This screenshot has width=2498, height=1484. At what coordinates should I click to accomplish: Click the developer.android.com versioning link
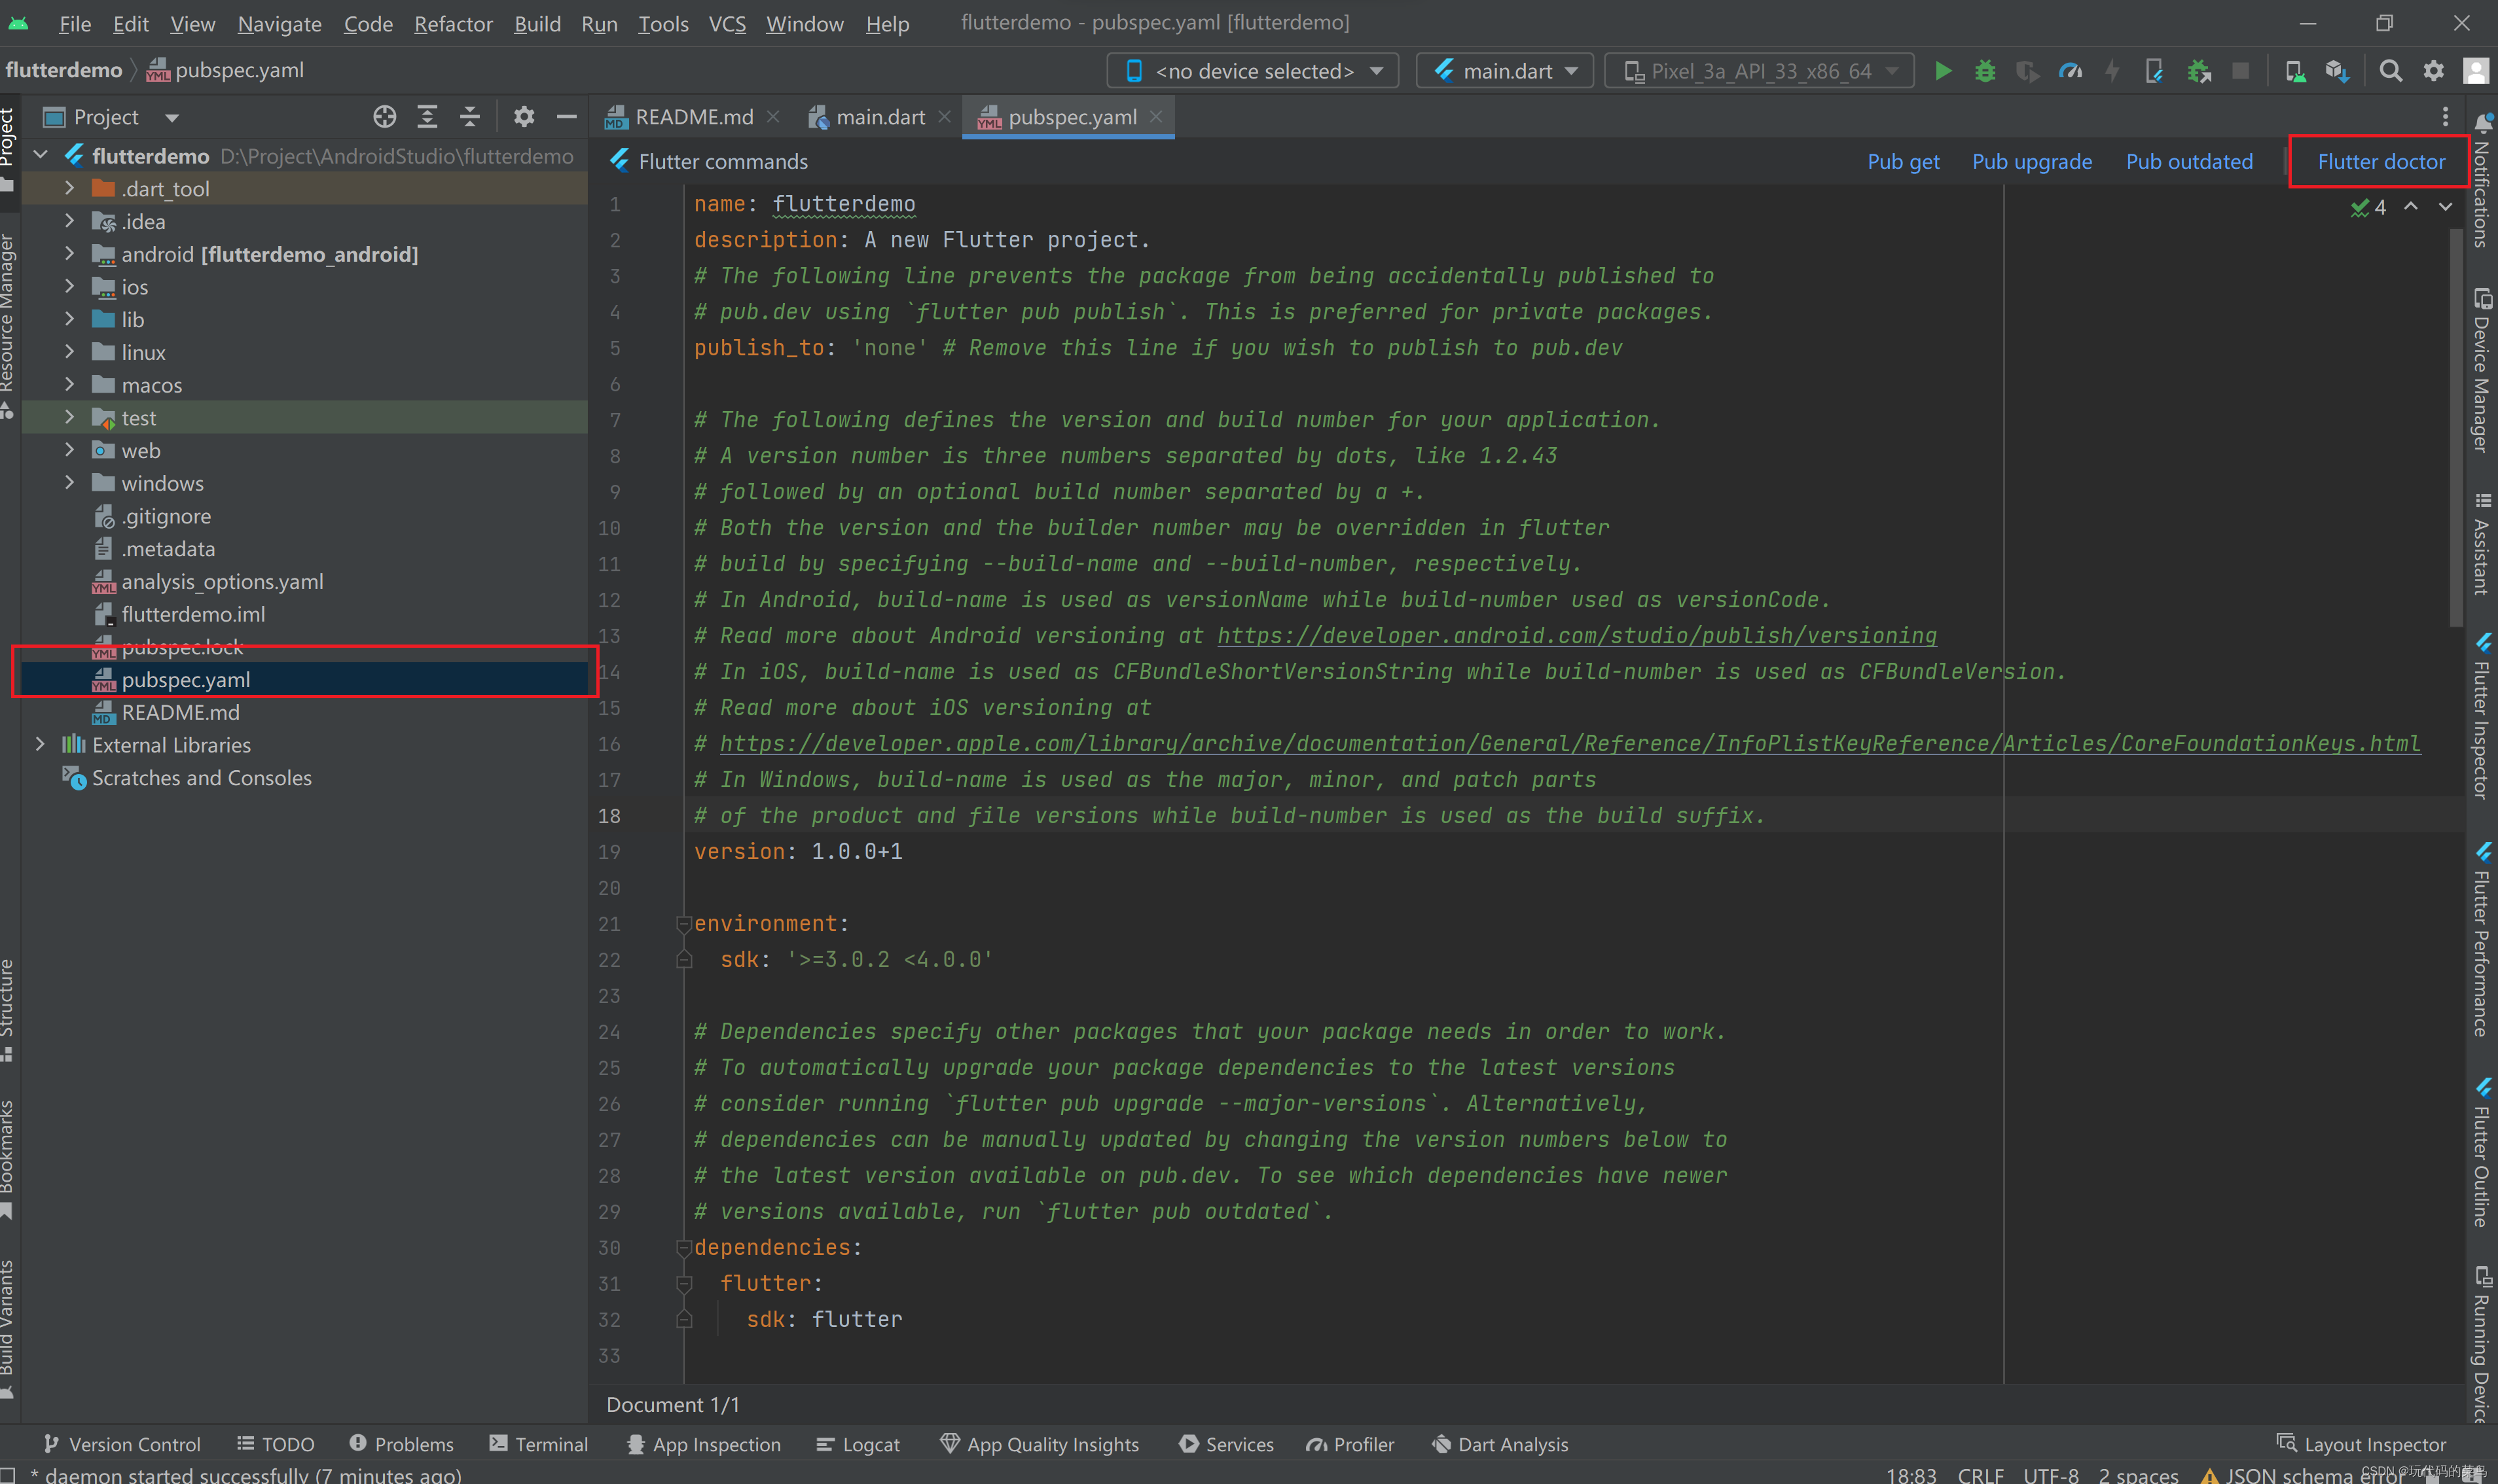click(x=1576, y=635)
